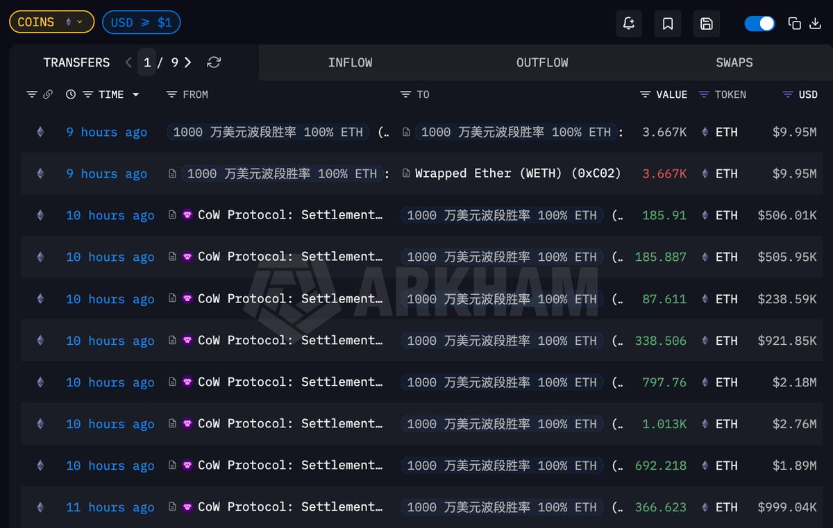Open the TO column filter

[406, 94]
